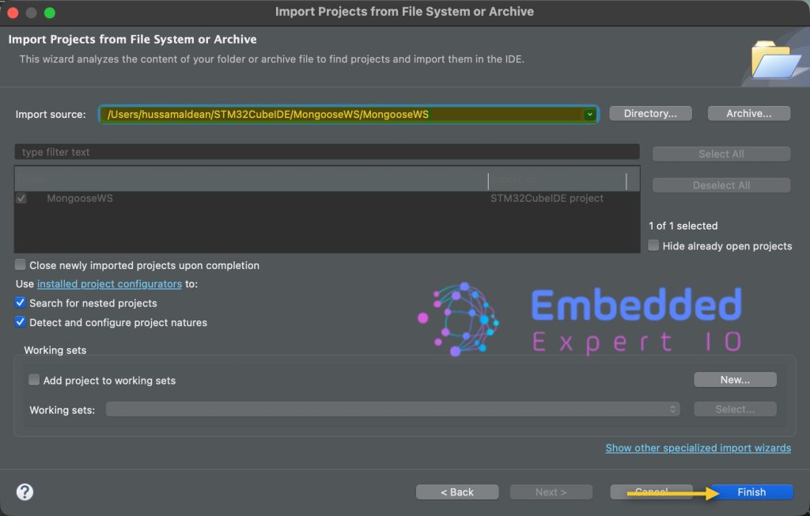Click the Folder column header

pyautogui.click(x=237, y=180)
